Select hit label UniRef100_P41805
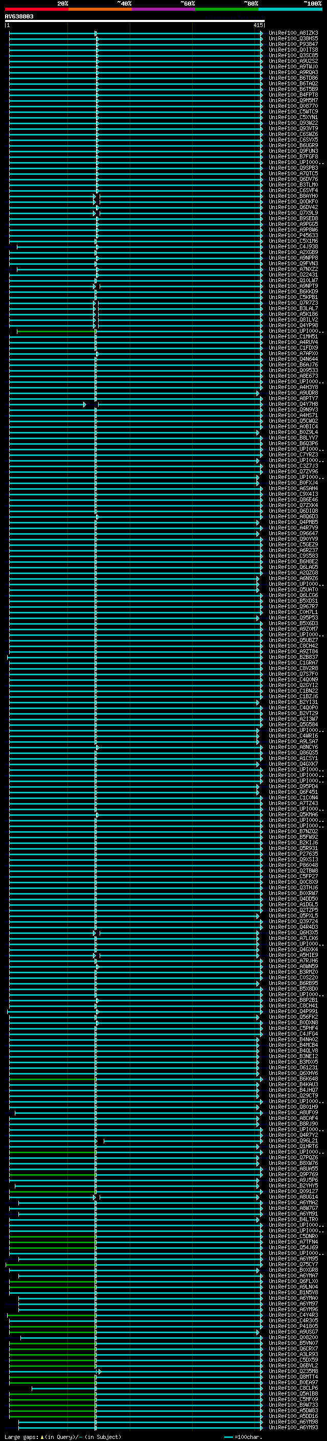Viewport: 327px width, 1441px height. point(293,1326)
